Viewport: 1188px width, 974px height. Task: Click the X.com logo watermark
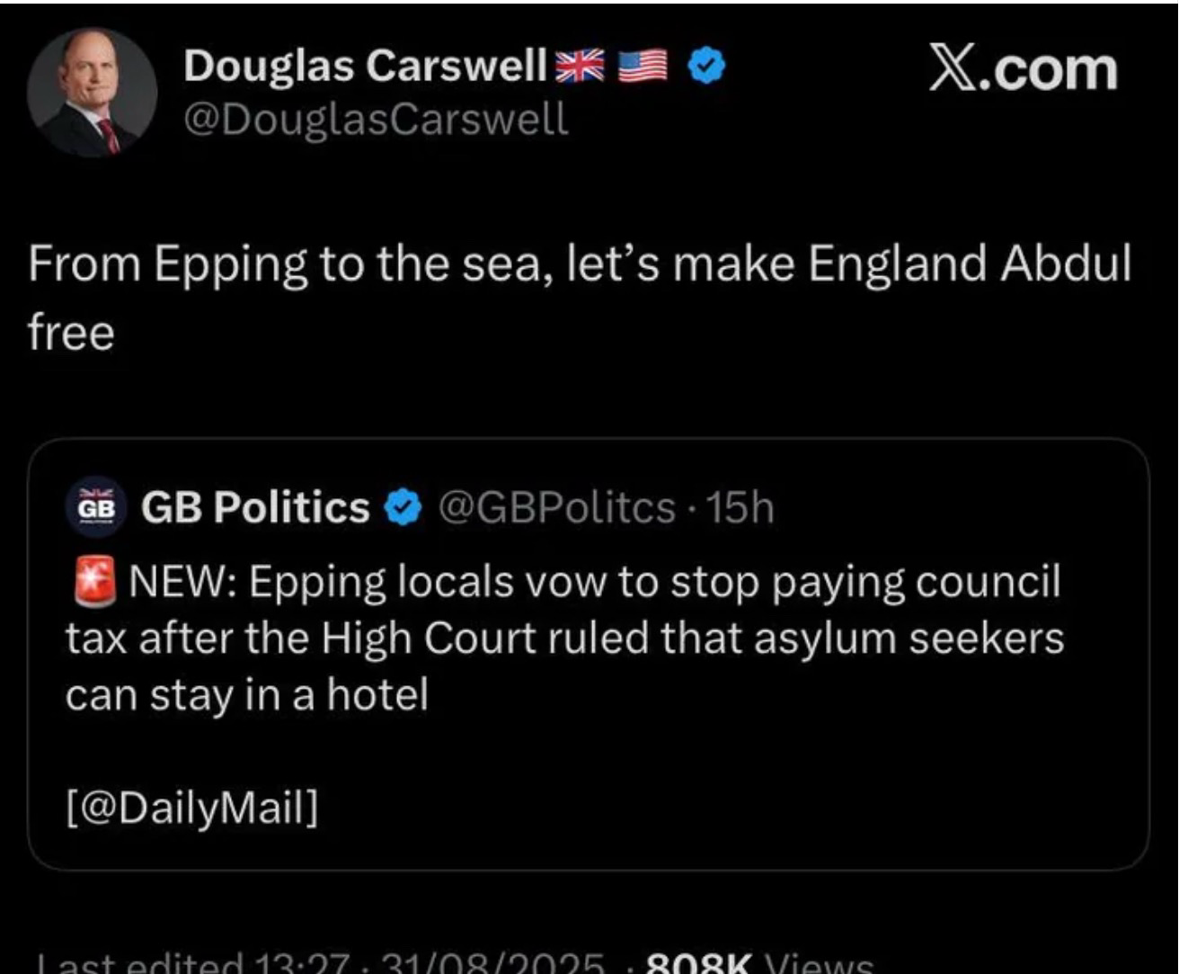(x=1024, y=69)
